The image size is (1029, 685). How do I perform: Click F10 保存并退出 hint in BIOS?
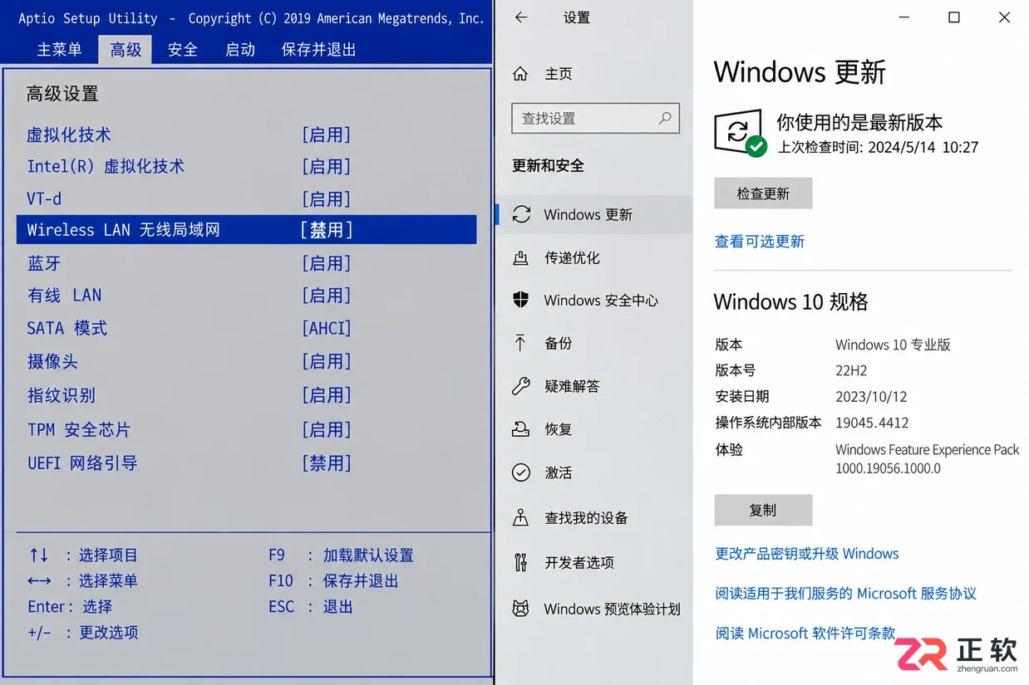333,581
